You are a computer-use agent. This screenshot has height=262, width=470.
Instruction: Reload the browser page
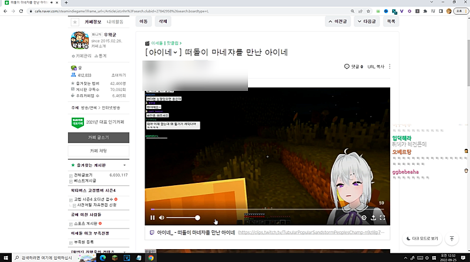pyautogui.click(x=21, y=11)
